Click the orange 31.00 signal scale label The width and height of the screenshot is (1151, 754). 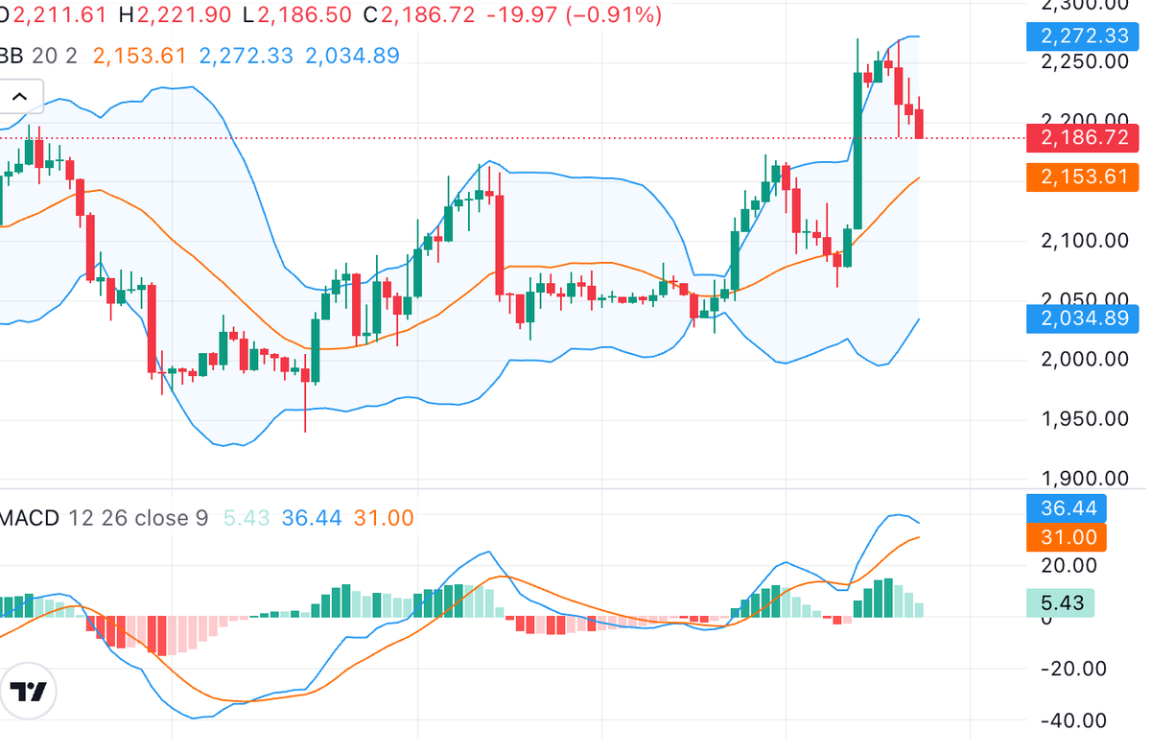click(x=1066, y=537)
